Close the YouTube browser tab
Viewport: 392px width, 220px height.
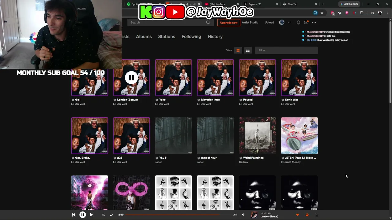238,4
